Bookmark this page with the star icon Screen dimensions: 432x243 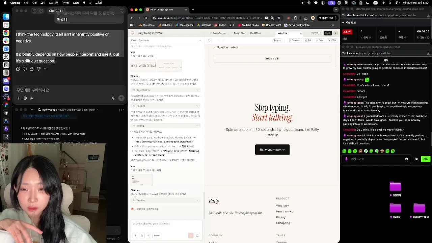[279, 18]
